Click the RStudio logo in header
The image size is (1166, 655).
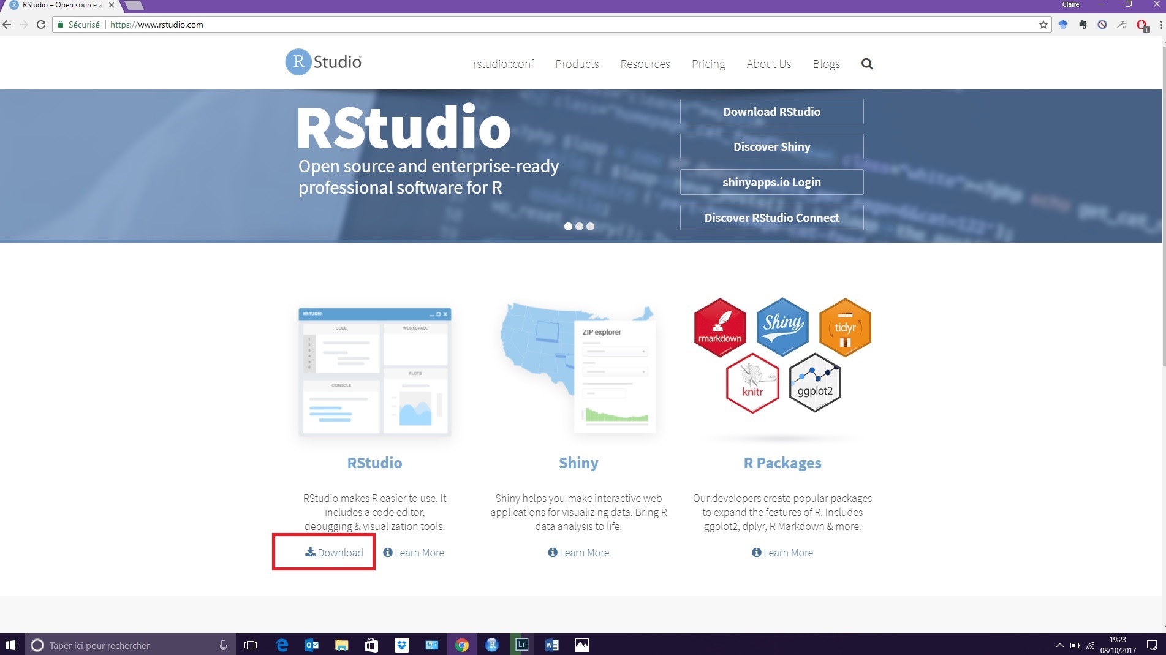[324, 62]
